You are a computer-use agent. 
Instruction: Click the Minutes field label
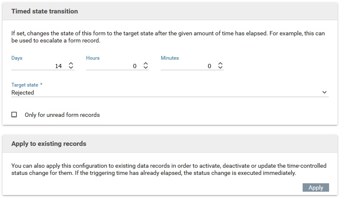pyautogui.click(x=170, y=58)
